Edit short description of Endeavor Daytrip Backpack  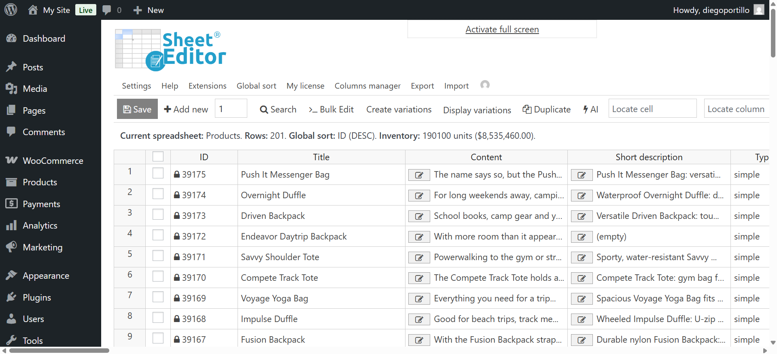(x=582, y=237)
